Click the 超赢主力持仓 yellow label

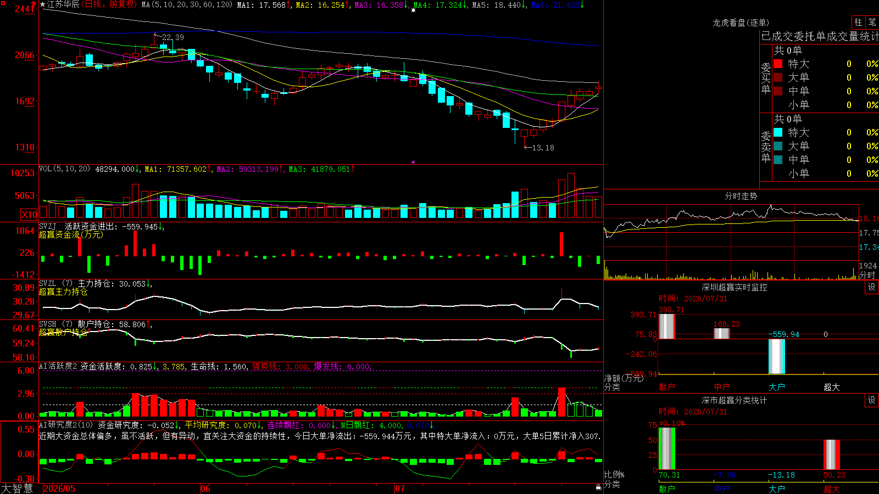(63, 291)
